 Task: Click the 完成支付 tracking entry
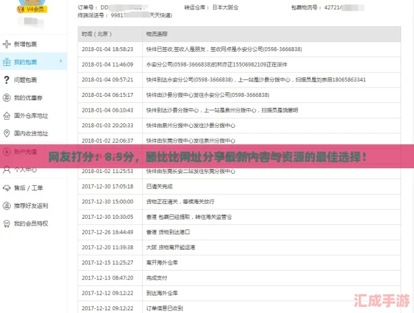156,278
